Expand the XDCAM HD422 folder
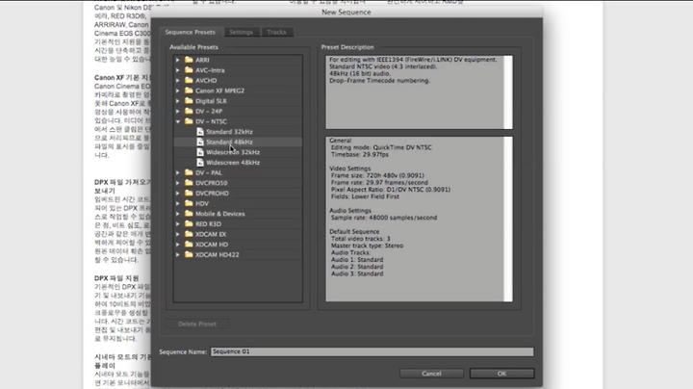The height and width of the screenshot is (389, 693). pyautogui.click(x=178, y=254)
